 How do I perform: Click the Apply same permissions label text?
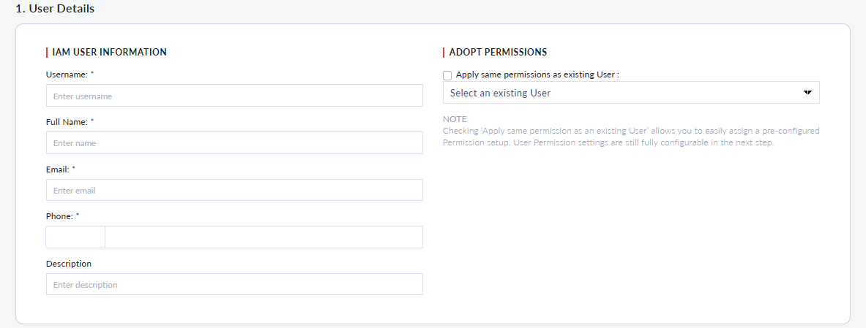coord(537,75)
